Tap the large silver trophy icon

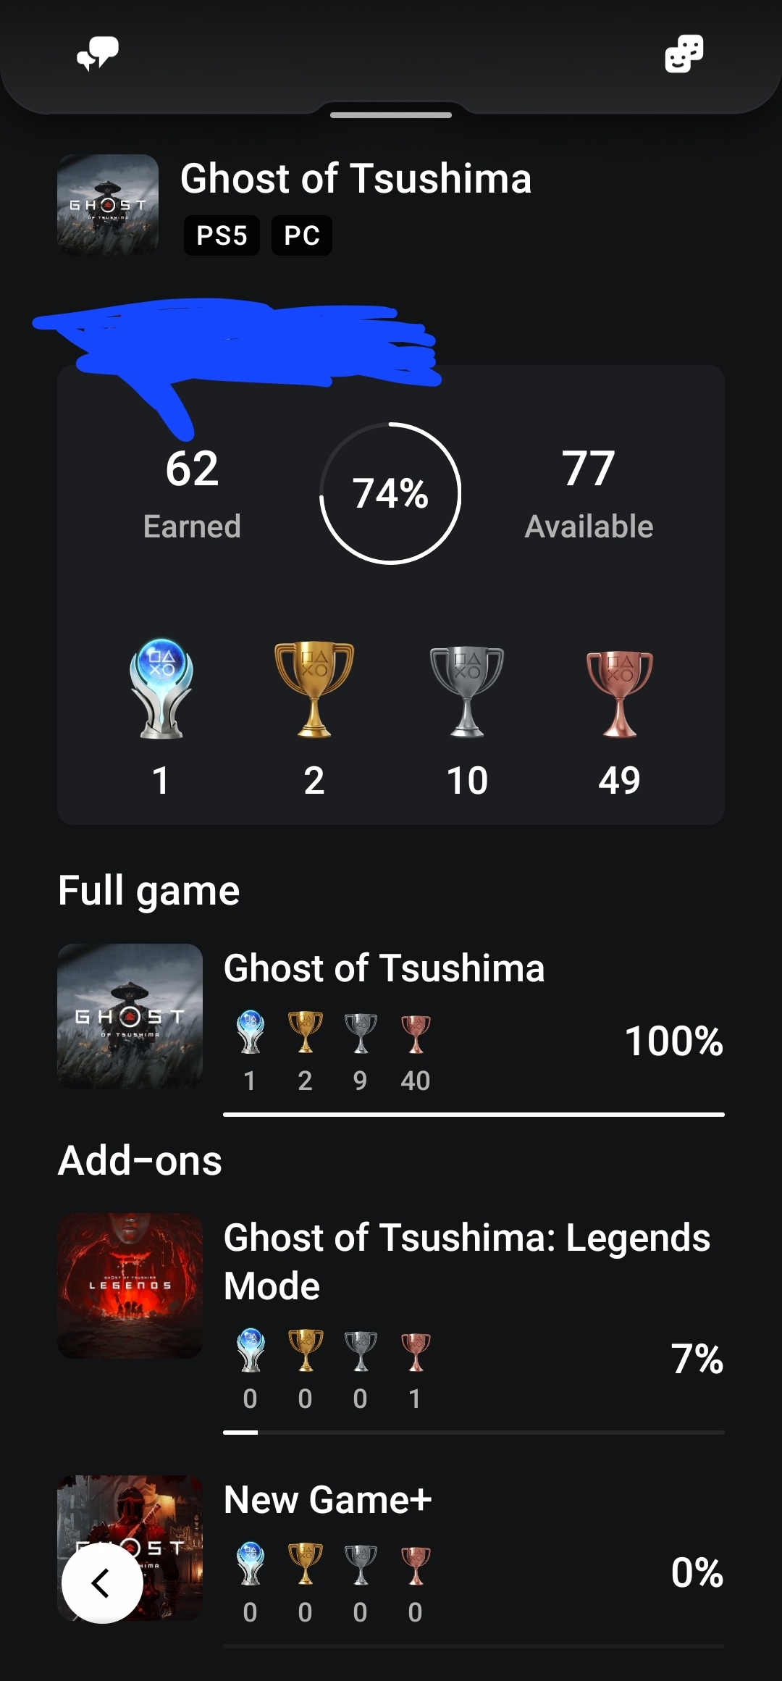[467, 691]
